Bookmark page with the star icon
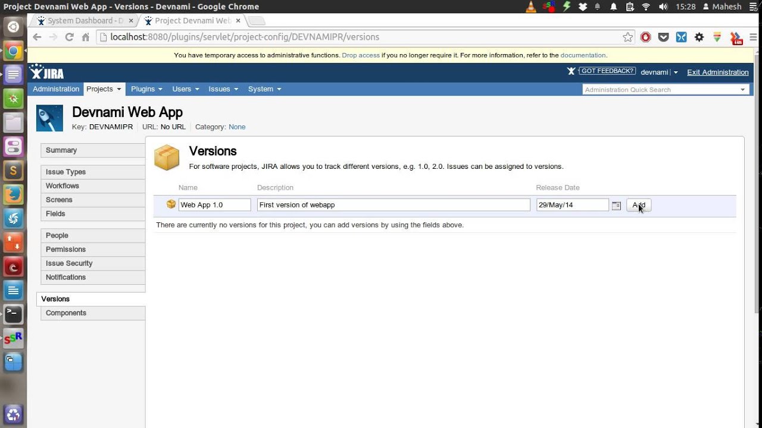This screenshot has width=762, height=428. 627,37
